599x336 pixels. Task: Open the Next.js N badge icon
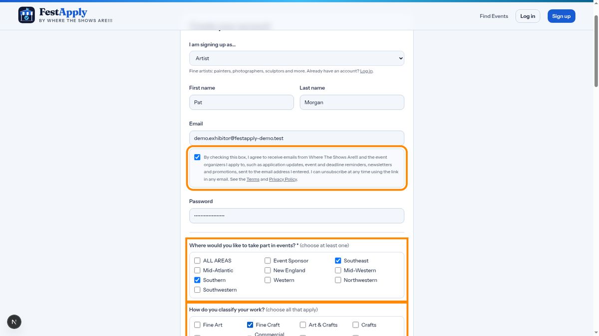(x=14, y=322)
